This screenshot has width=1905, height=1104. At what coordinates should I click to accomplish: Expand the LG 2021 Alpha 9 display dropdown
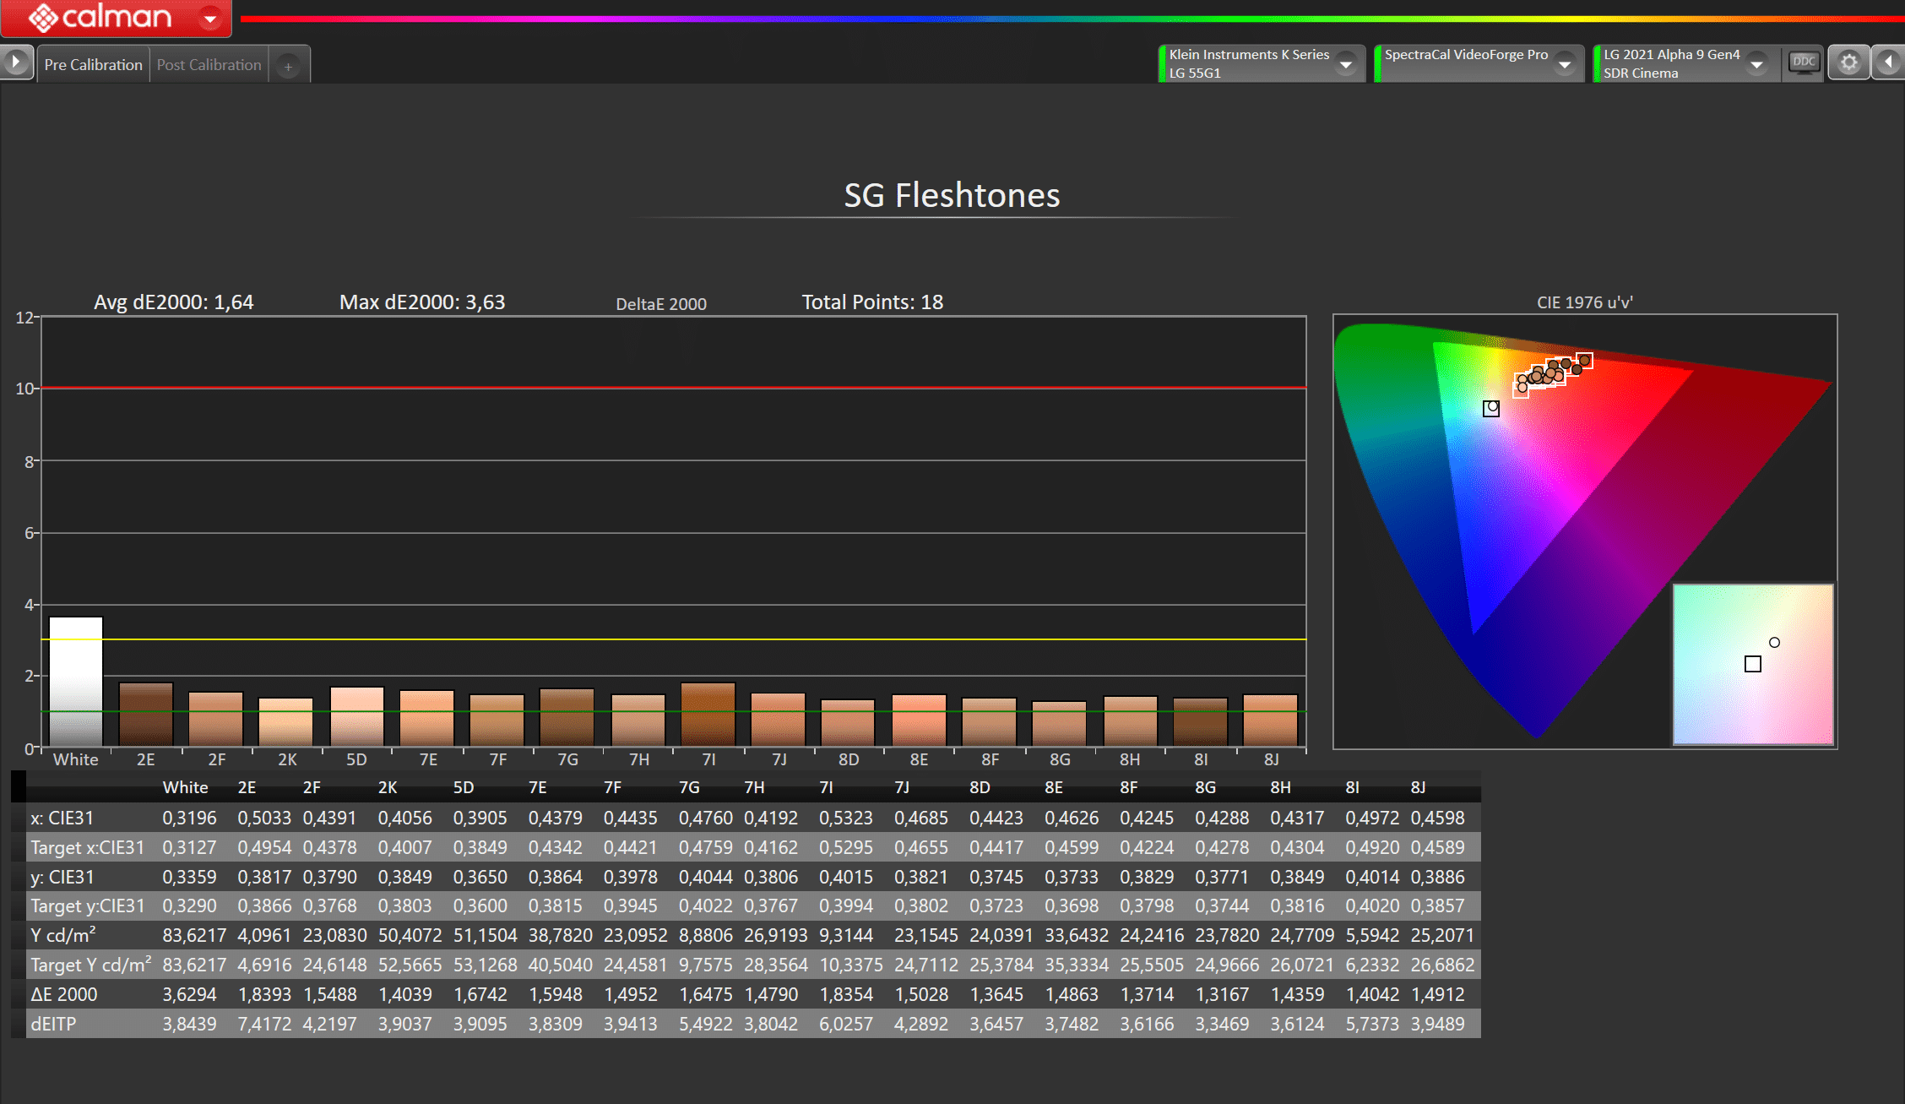point(1756,63)
